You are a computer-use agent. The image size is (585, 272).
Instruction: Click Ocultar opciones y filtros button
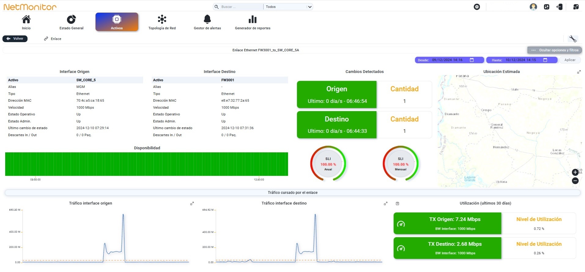pos(555,50)
